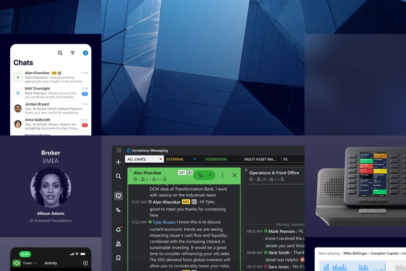The width and height of the screenshot is (406, 271).
Task: Click the plus icon in the dark sidebar
Action: [118, 162]
